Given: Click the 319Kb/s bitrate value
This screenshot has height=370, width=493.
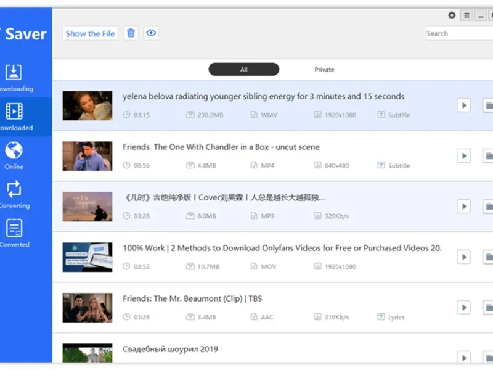Looking at the screenshot, I should pos(336,317).
